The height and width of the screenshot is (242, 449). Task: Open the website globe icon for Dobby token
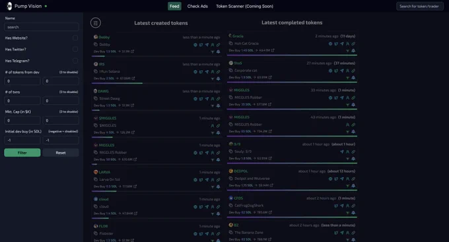coord(195,45)
